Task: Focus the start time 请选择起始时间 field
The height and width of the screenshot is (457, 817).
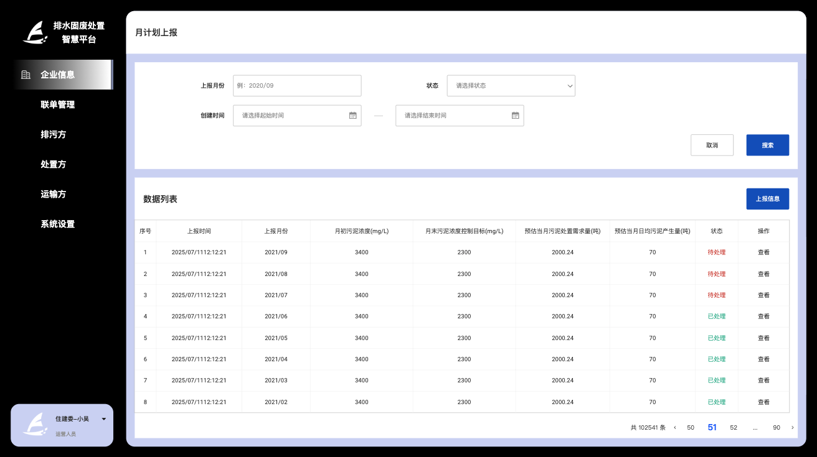Action: coord(297,115)
